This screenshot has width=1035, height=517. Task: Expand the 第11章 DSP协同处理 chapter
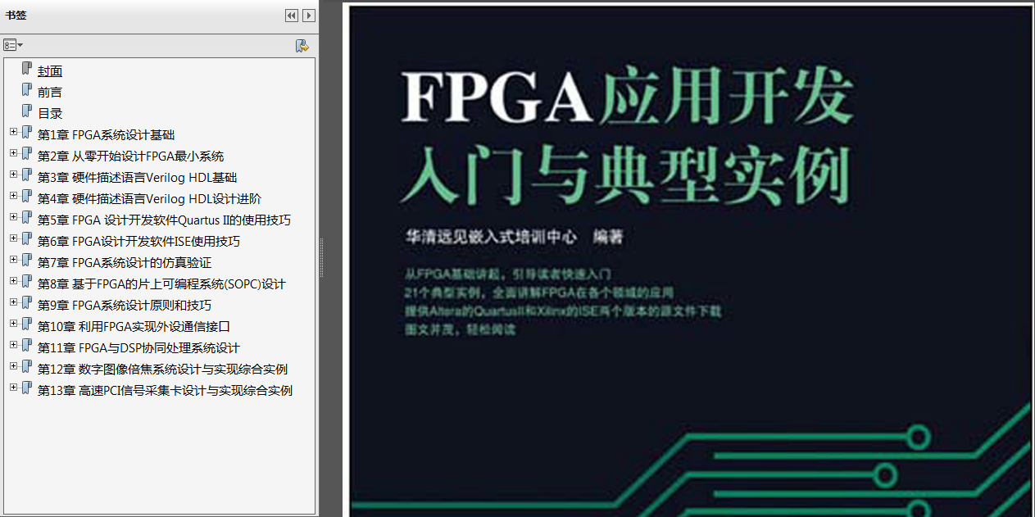13,344
